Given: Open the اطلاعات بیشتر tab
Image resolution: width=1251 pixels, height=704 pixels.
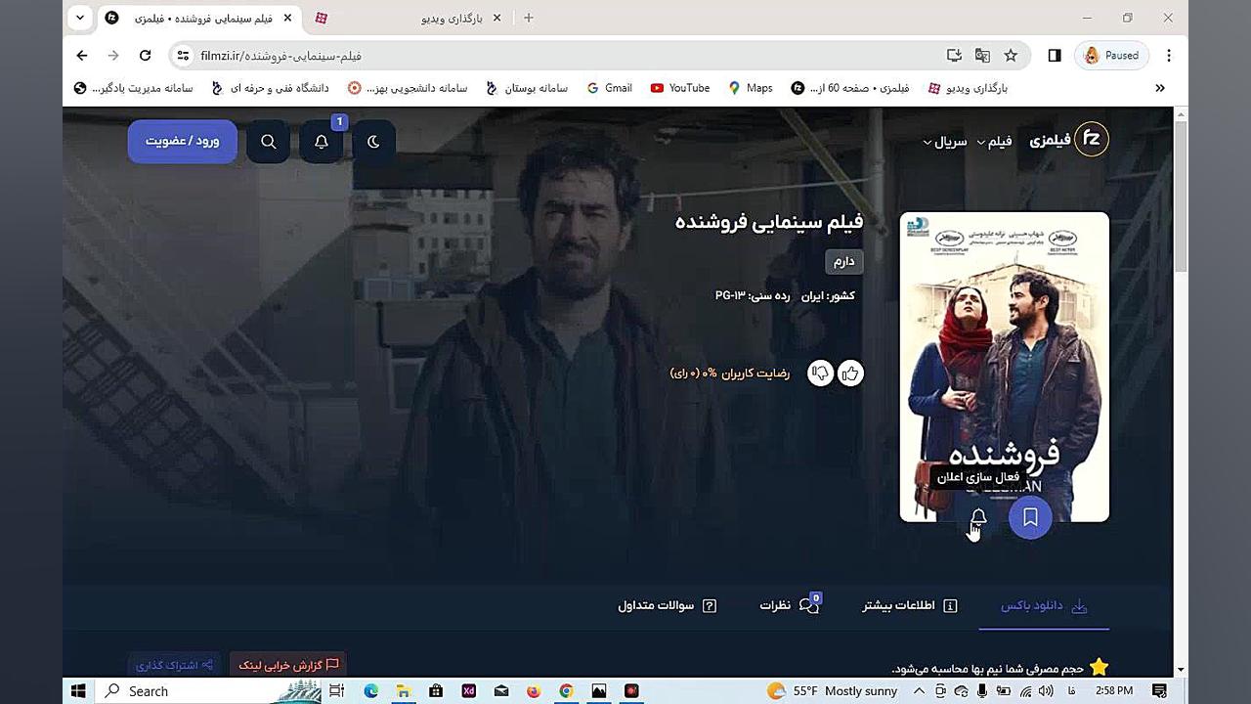Looking at the screenshot, I should 910,606.
